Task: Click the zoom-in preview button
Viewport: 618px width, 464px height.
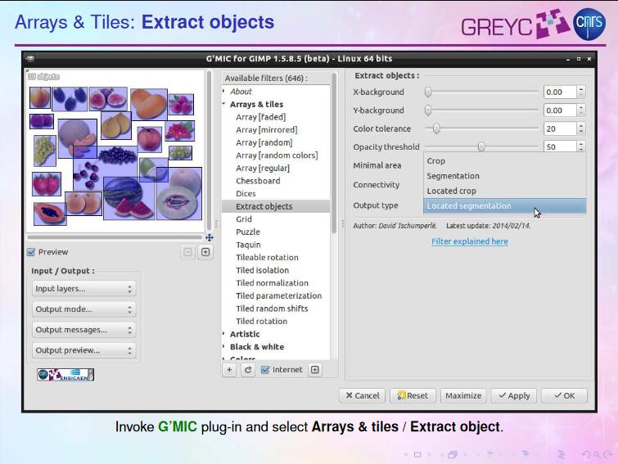Action: pos(205,252)
